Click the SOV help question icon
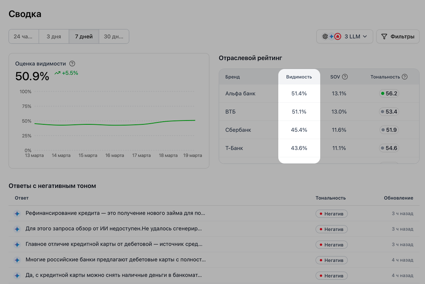This screenshot has width=425, height=284. click(345, 77)
